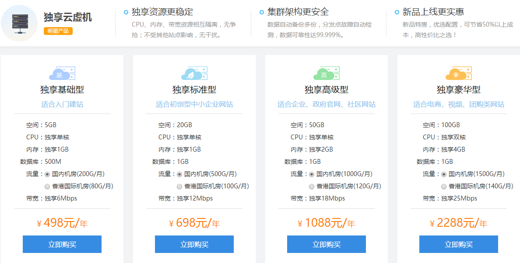Select 国内机房(200G/月) radio option

(x=47, y=174)
